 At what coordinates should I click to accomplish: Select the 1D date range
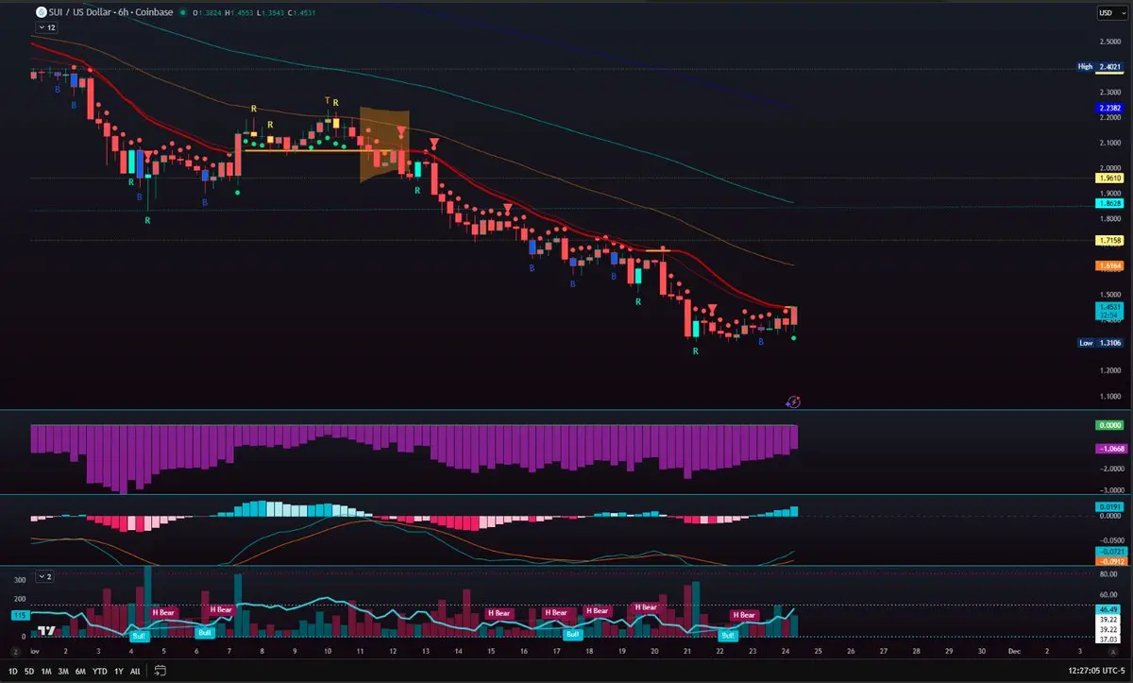point(13,671)
